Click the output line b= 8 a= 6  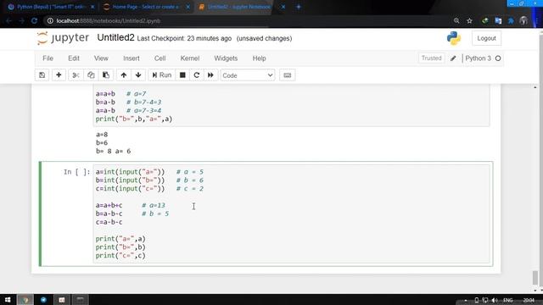click(113, 151)
